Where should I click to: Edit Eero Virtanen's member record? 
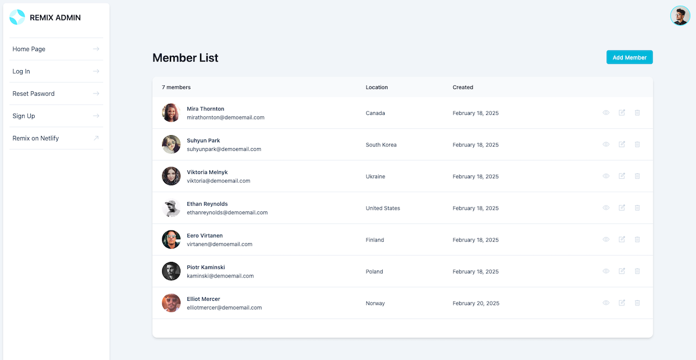[622, 239]
